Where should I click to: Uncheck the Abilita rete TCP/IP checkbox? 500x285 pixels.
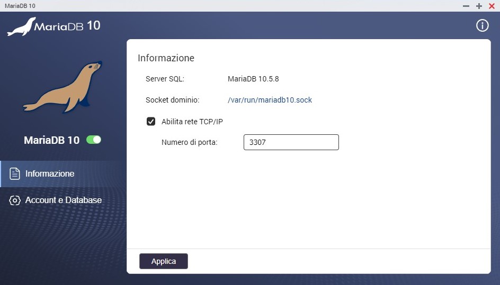point(151,122)
